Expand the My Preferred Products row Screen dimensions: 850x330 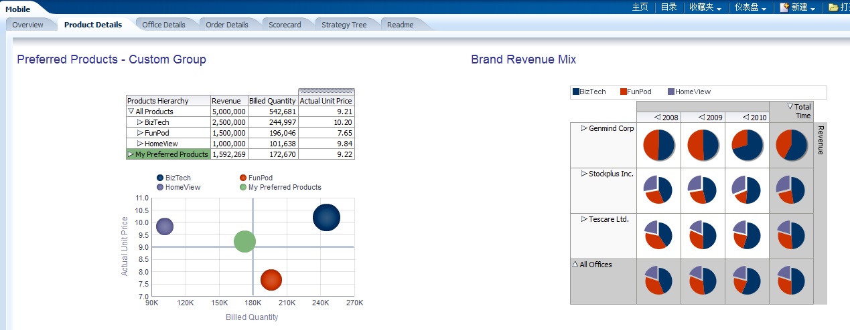tap(131, 154)
